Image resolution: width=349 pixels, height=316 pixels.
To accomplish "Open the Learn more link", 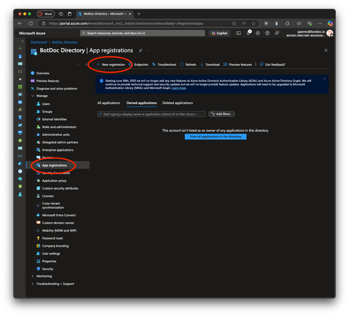I will coord(179,88).
